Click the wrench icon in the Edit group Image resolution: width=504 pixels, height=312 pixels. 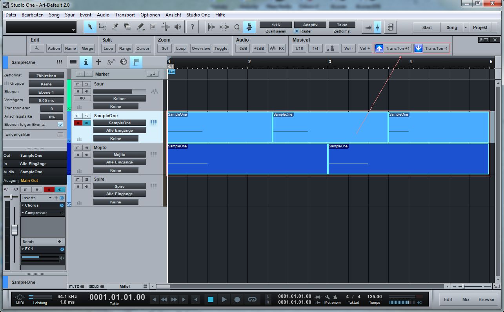tap(37, 48)
